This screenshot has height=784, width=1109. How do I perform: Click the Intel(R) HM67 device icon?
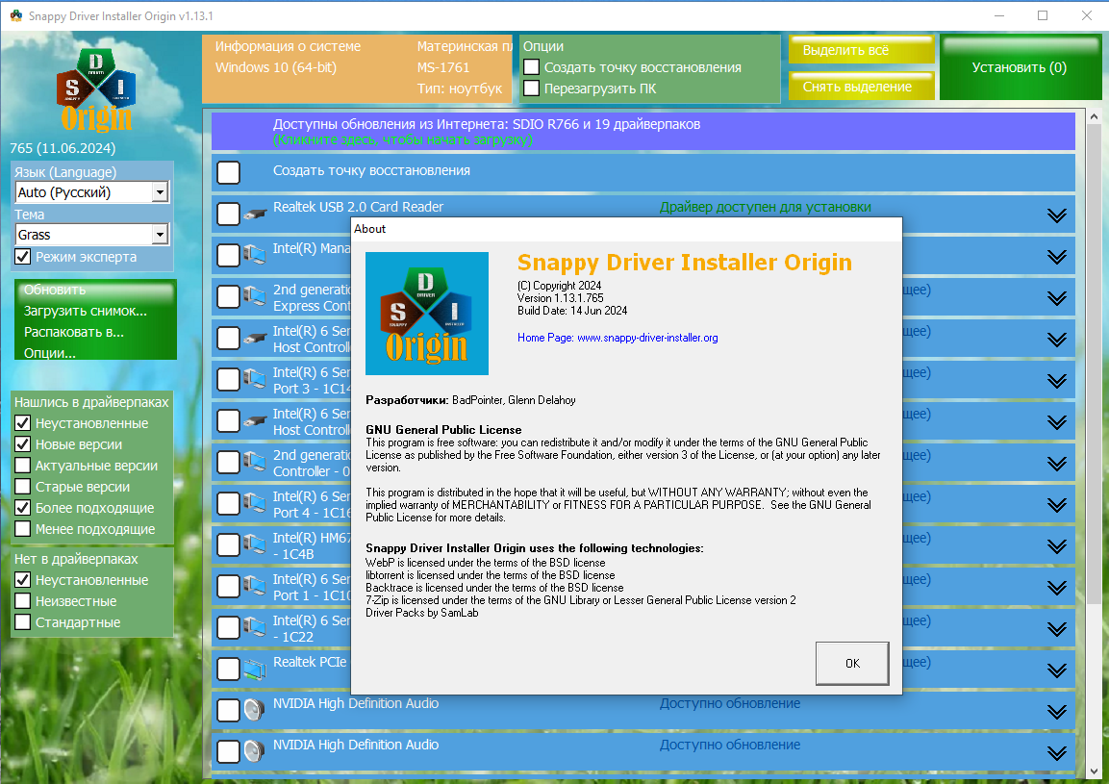[x=255, y=544]
